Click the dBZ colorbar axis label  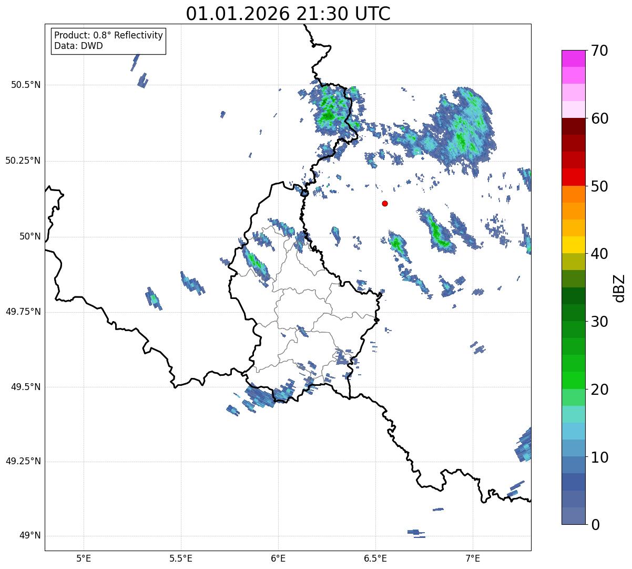pyautogui.click(x=619, y=287)
